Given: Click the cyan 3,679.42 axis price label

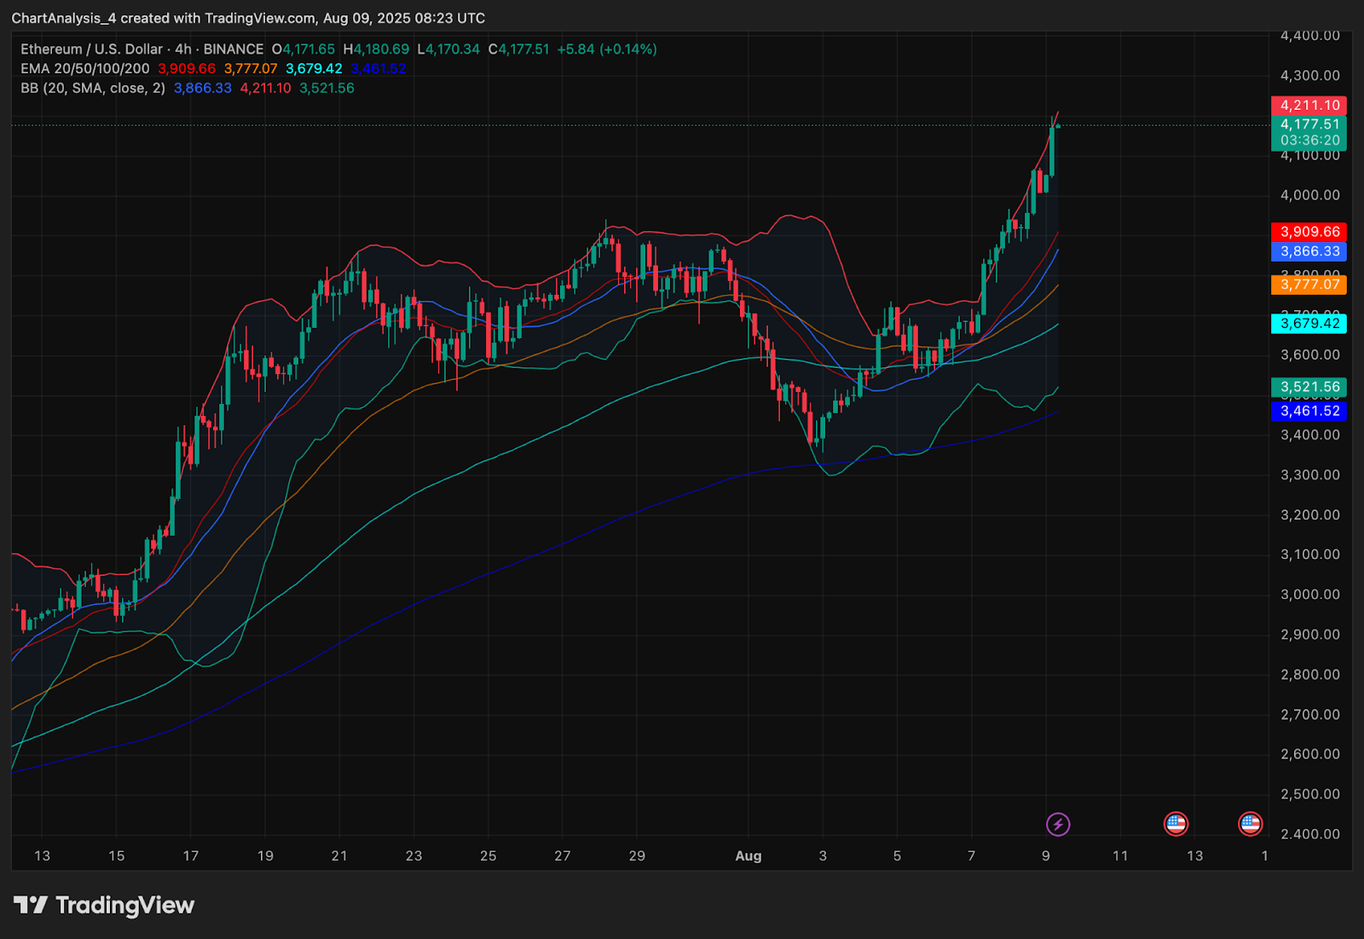Looking at the screenshot, I should coord(1309,323).
